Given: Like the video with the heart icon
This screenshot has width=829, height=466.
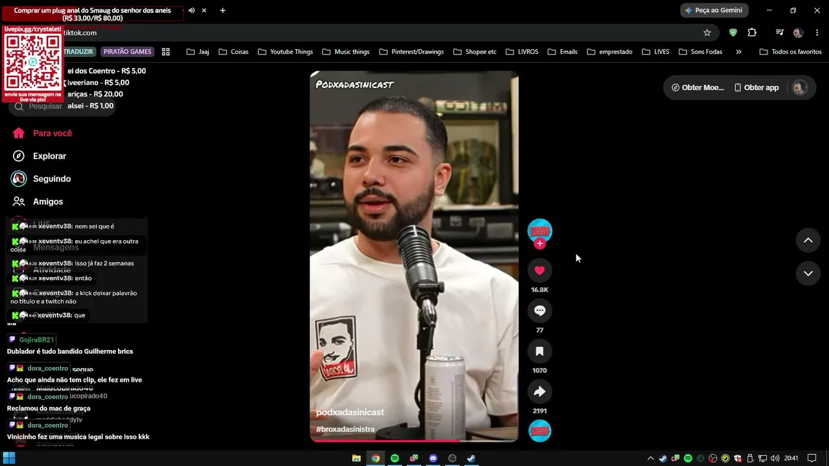Looking at the screenshot, I should pyautogui.click(x=539, y=271).
